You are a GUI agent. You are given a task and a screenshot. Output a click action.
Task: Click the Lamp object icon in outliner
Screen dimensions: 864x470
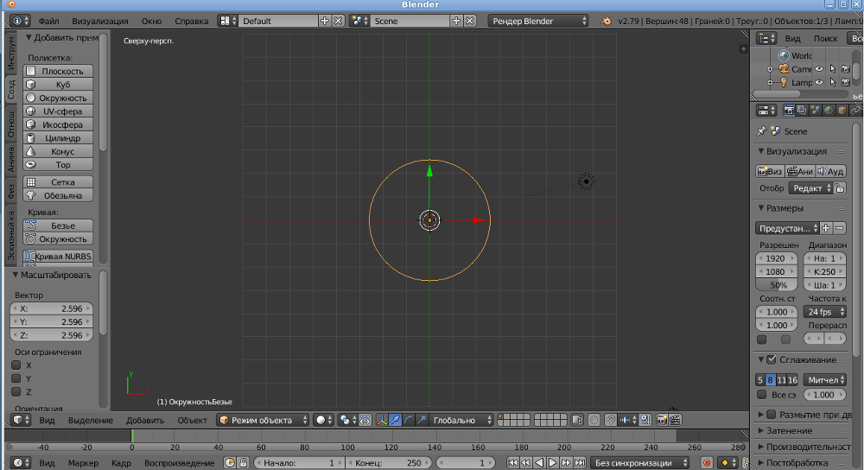[x=784, y=82]
